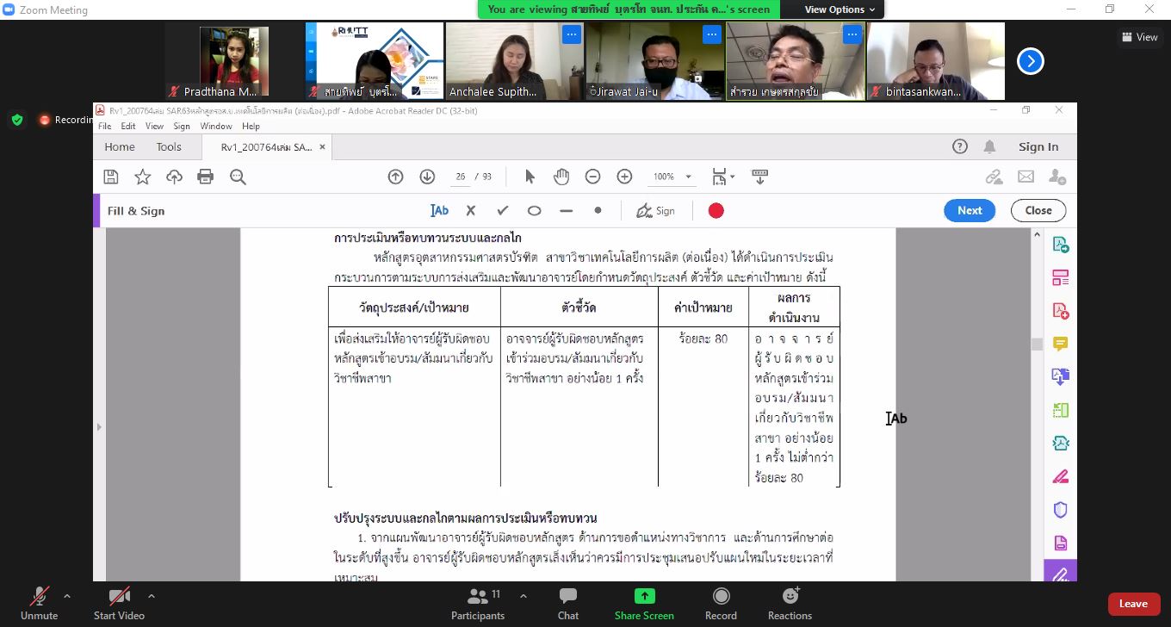Open Zoom Reactions
The width and height of the screenshot is (1171, 627).
point(790,603)
